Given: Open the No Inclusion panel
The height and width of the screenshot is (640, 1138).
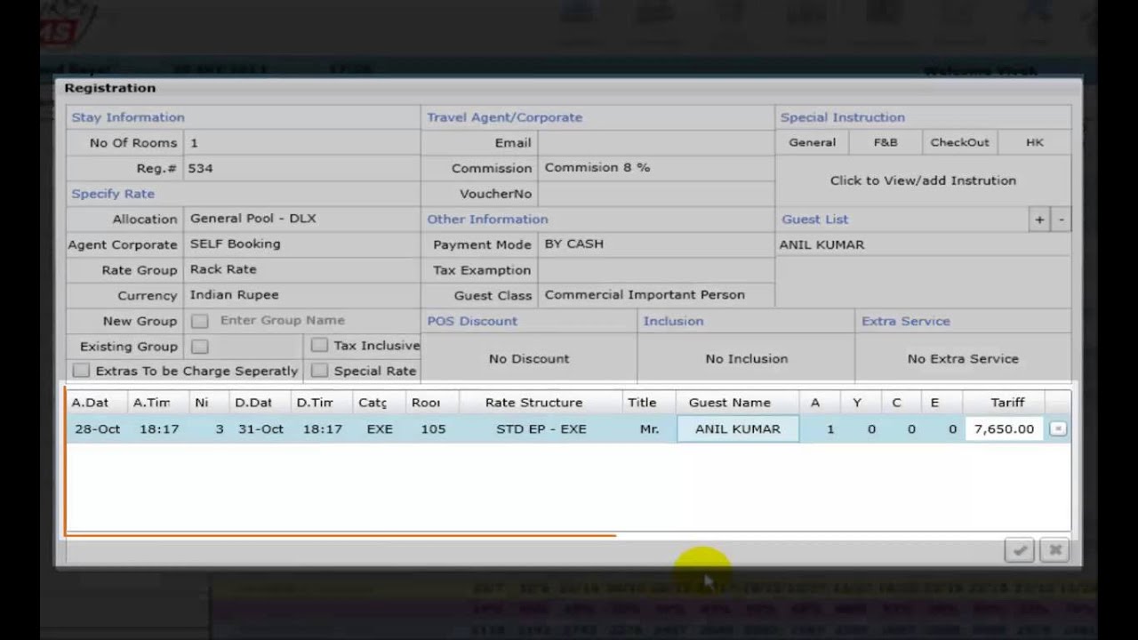Looking at the screenshot, I should click(746, 358).
